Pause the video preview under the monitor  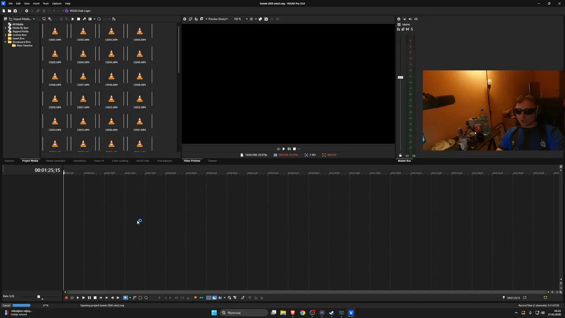[x=289, y=149]
